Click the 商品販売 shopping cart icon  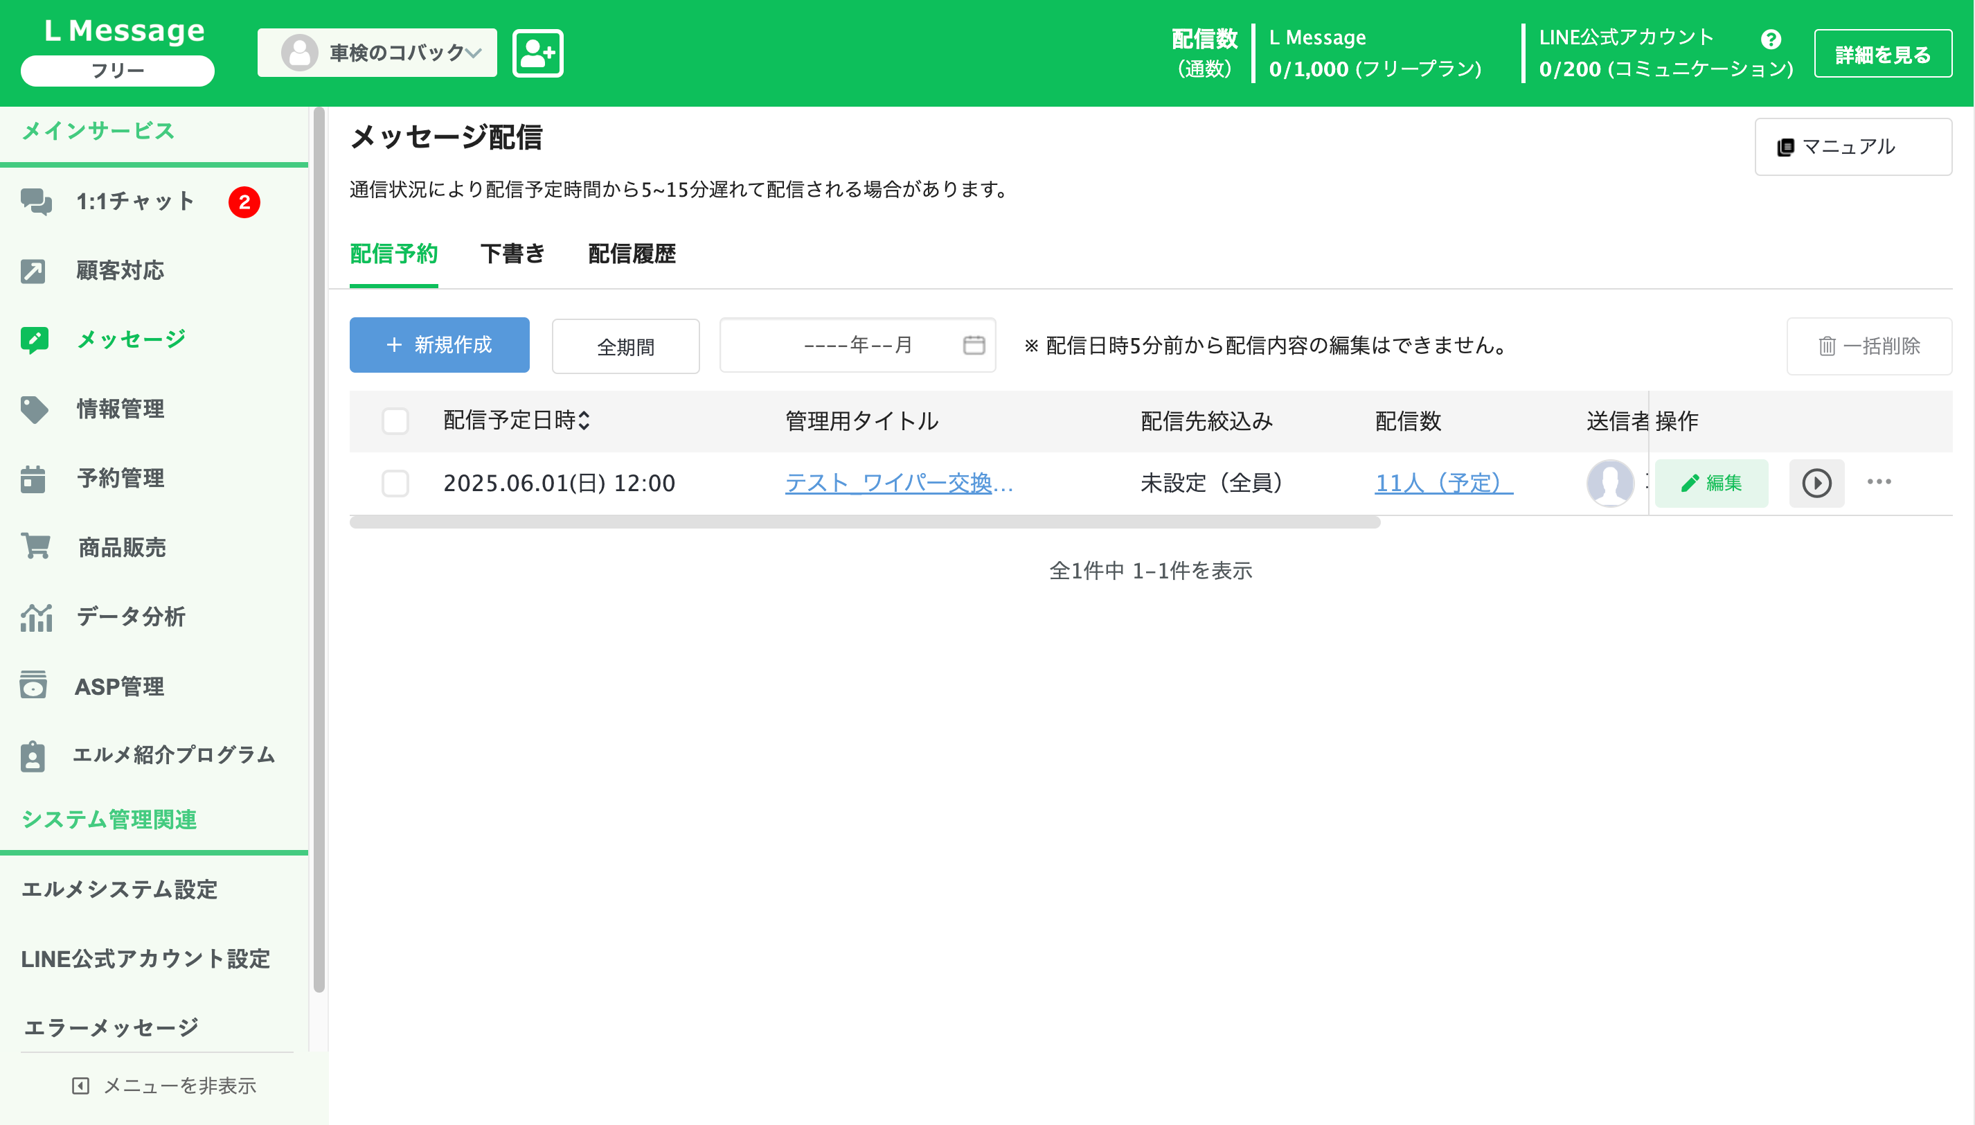[35, 547]
